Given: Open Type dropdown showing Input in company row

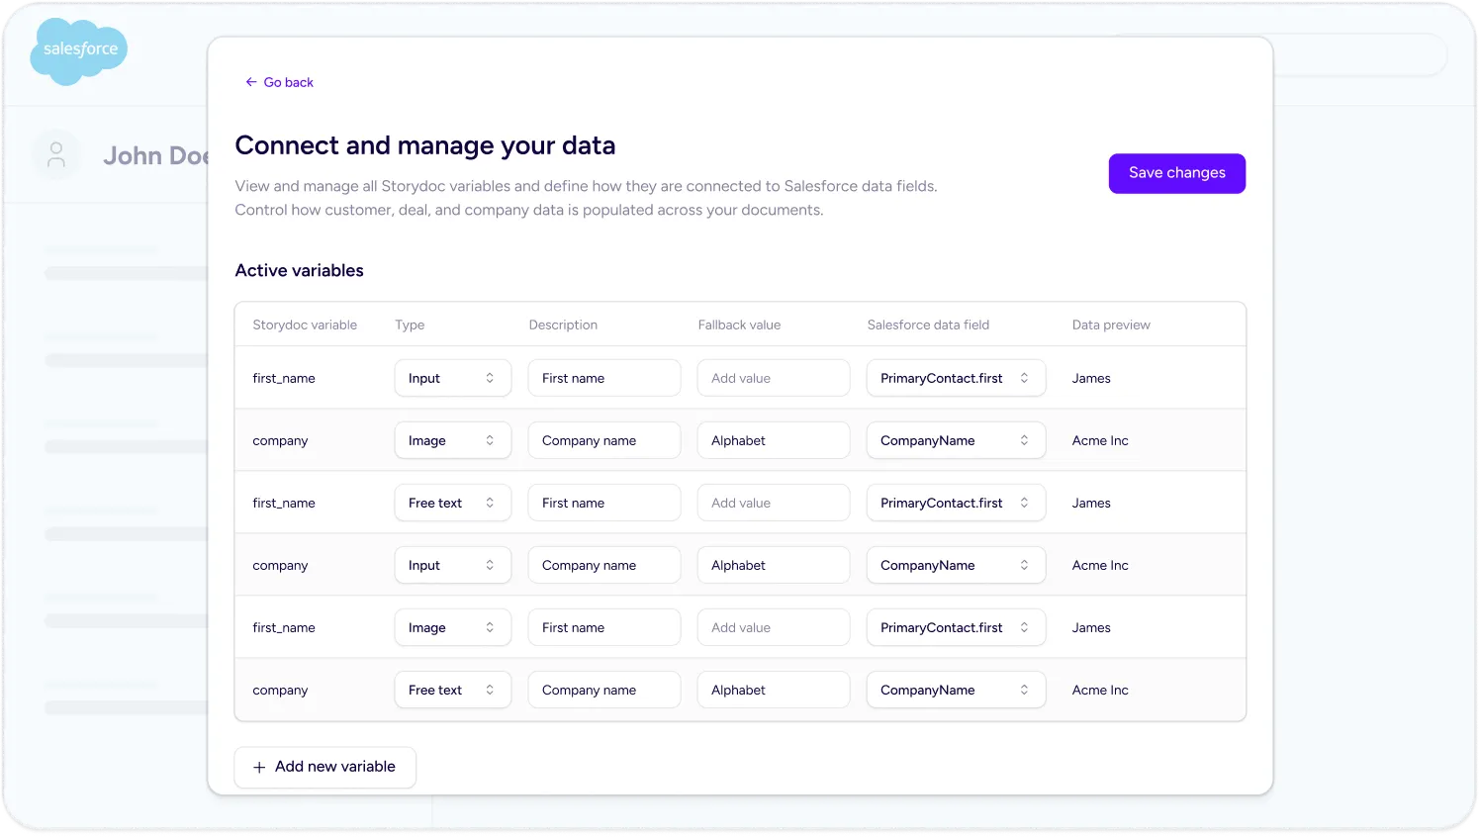Looking at the screenshot, I should 453,565.
